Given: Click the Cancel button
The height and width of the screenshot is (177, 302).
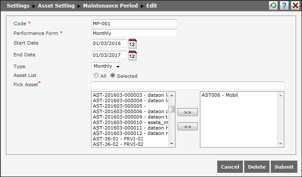Looking at the screenshot, I should pos(230,167).
